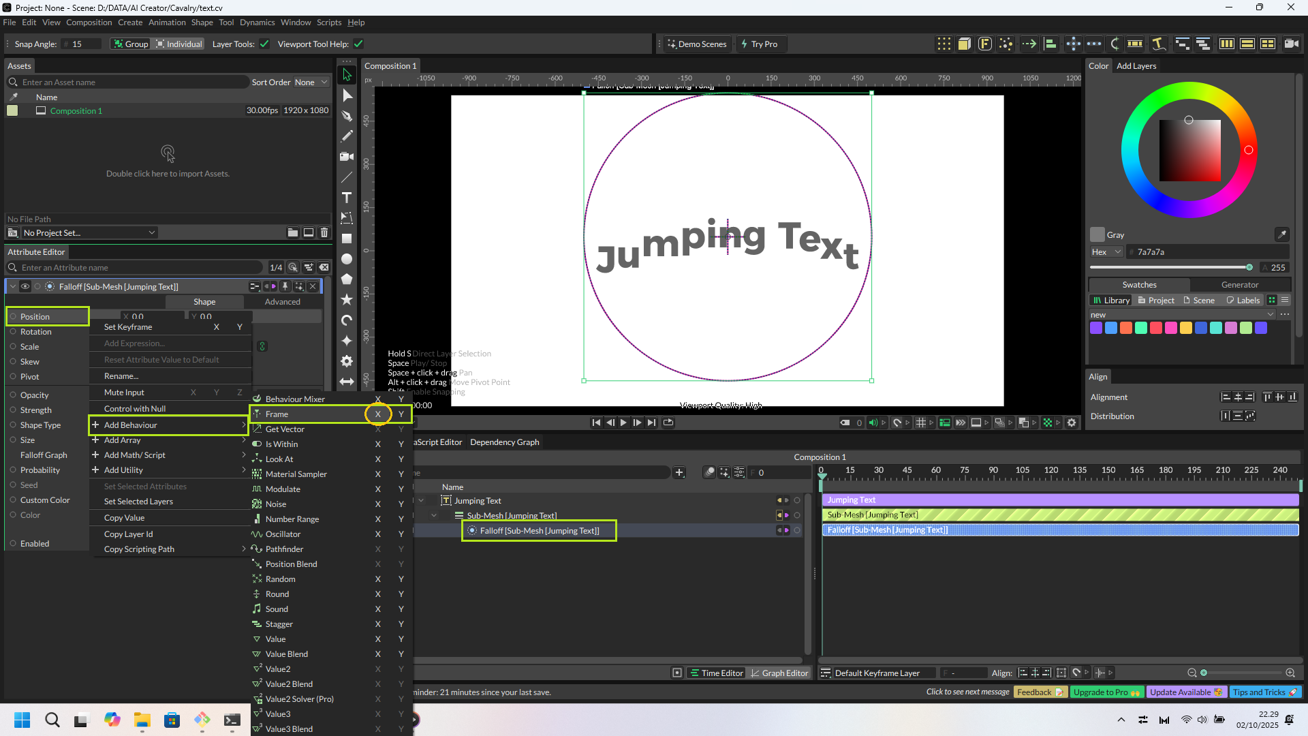The height and width of the screenshot is (736, 1308).
Task: Toggle visibility eye of Falloff layer
Action: 25,287
